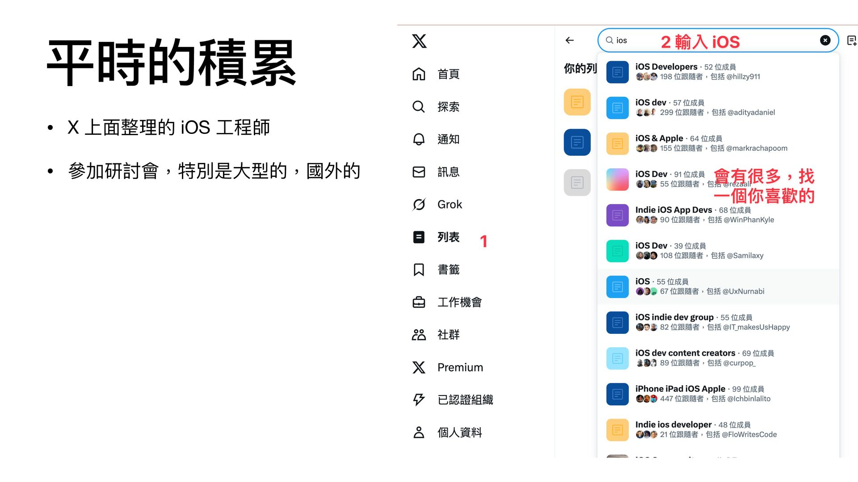Click the Indie iOS App Devs purple icon
Viewport: 858px width, 482px height.
click(x=618, y=215)
